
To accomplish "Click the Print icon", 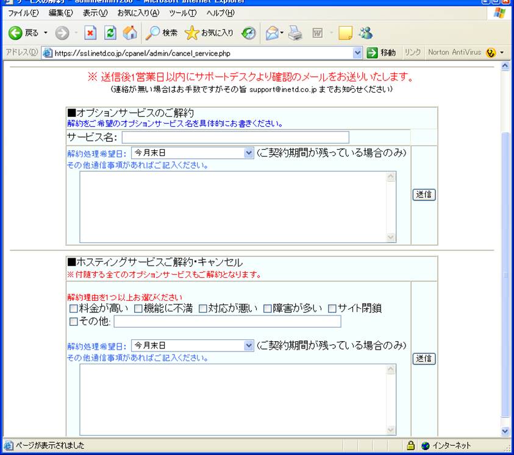I will coord(295,33).
